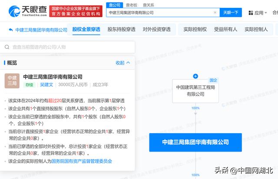Open legal representative 吴建文 link
278x179 pixels.
[46, 84]
